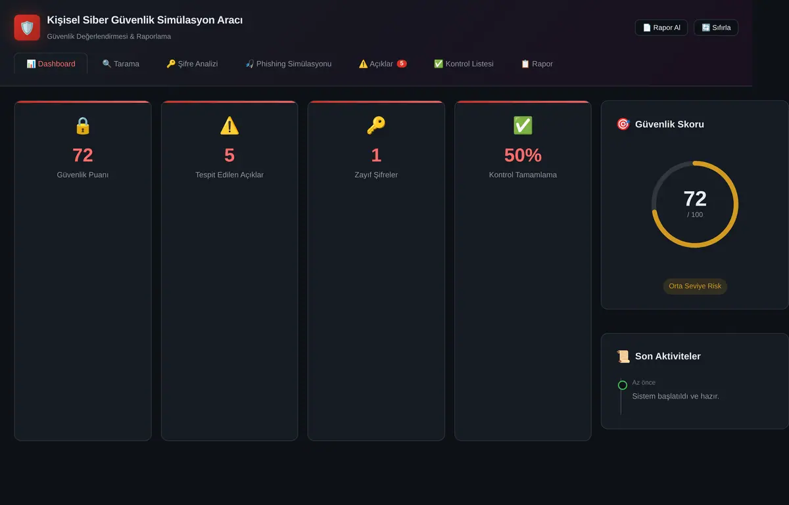Click the '/ 100' text in gauge

tap(695, 215)
